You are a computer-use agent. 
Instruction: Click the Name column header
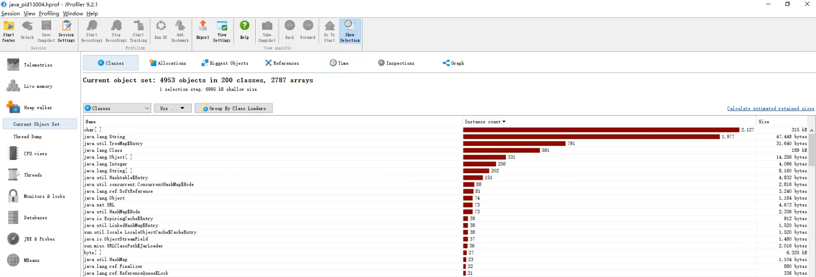tap(273, 122)
